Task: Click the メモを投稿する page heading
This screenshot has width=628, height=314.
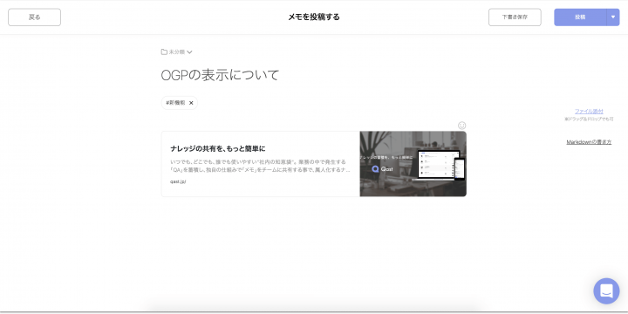Action: [314, 17]
